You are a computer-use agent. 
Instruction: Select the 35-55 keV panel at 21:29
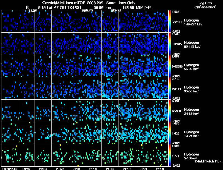(x=160, y=88)
